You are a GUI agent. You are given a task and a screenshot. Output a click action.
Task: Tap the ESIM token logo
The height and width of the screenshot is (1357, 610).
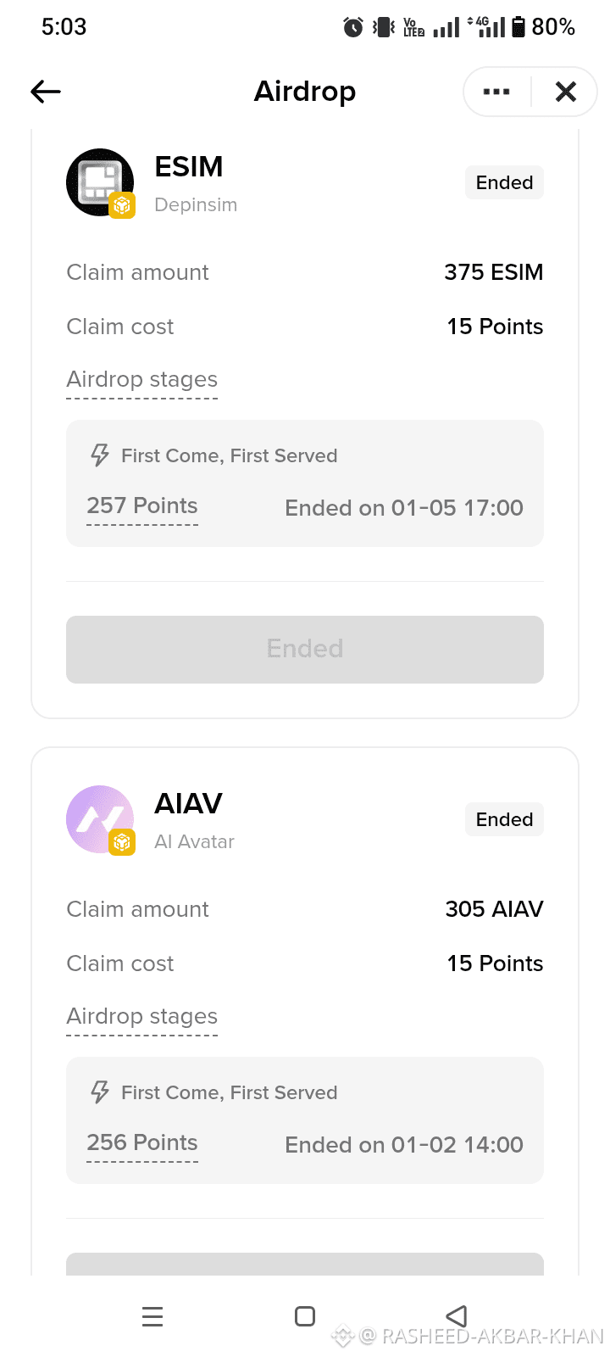click(x=100, y=182)
